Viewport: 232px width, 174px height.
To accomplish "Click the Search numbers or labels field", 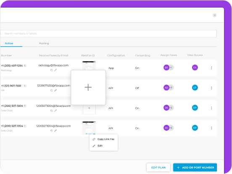I will (108, 34).
